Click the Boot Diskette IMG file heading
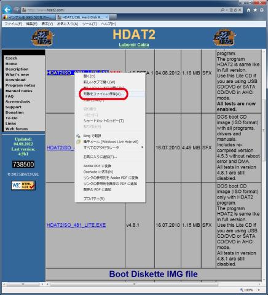Image resolution: width=268 pixels, height=295 pixels. [153, 274]
